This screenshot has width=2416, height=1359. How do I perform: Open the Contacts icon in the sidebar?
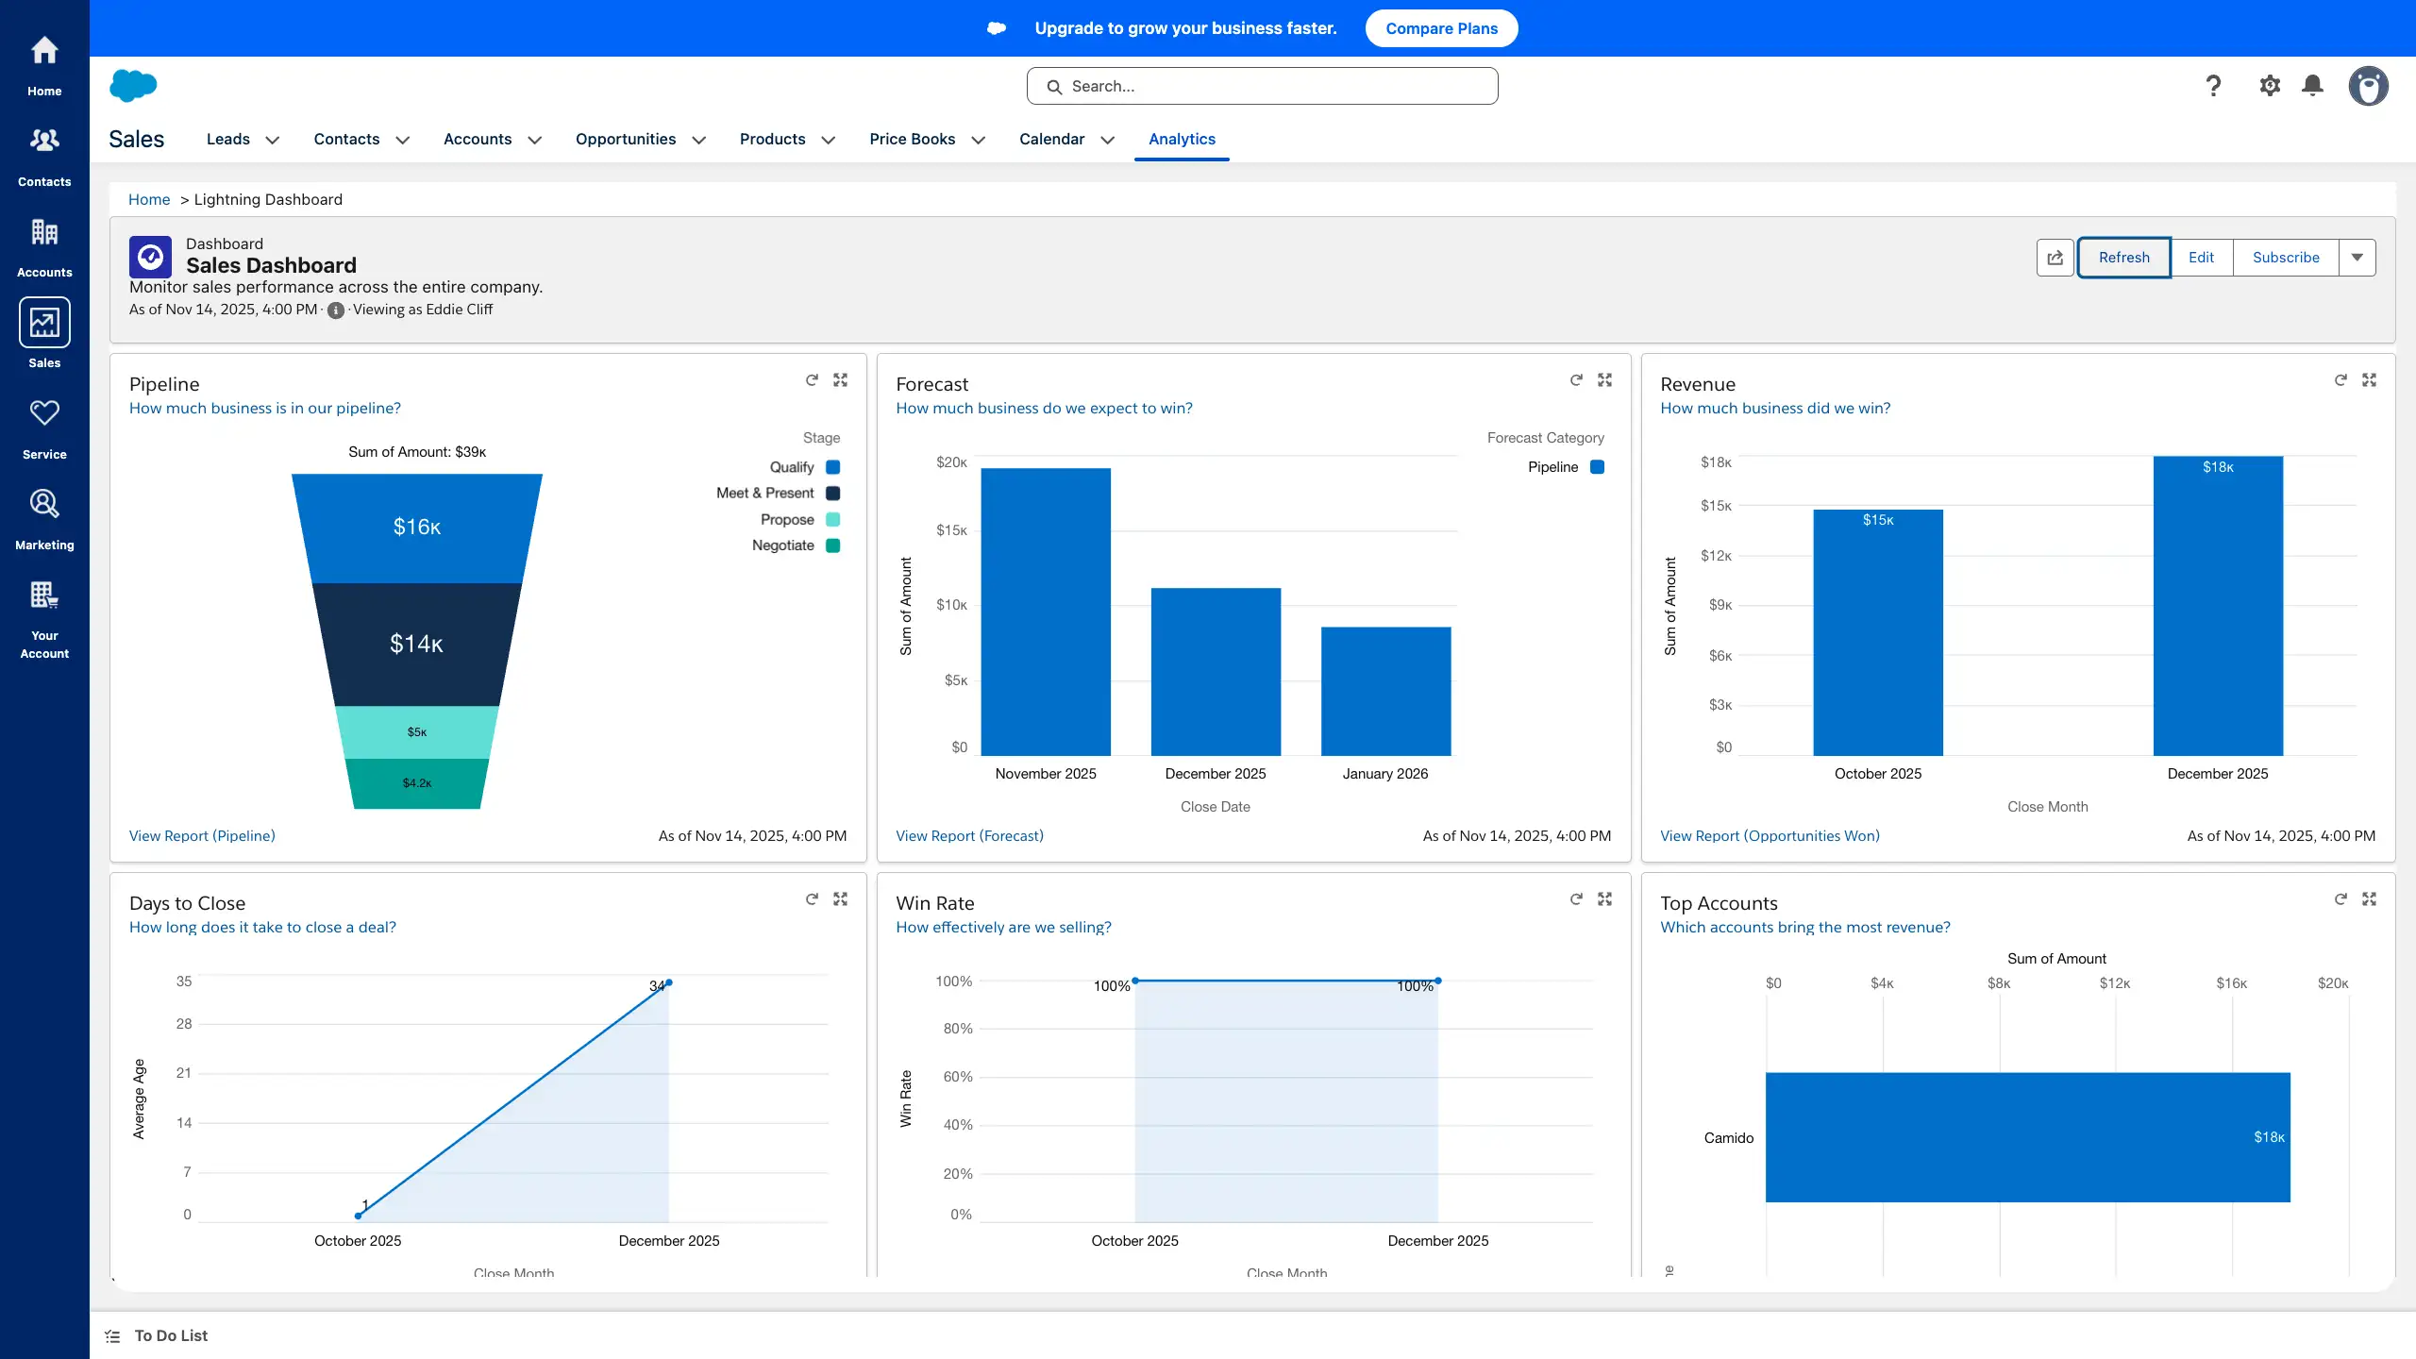(x=44, y=151)
